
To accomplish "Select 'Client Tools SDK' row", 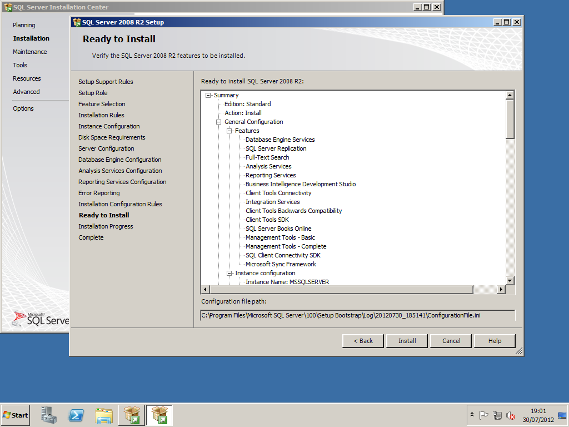I will coord(267,220).
